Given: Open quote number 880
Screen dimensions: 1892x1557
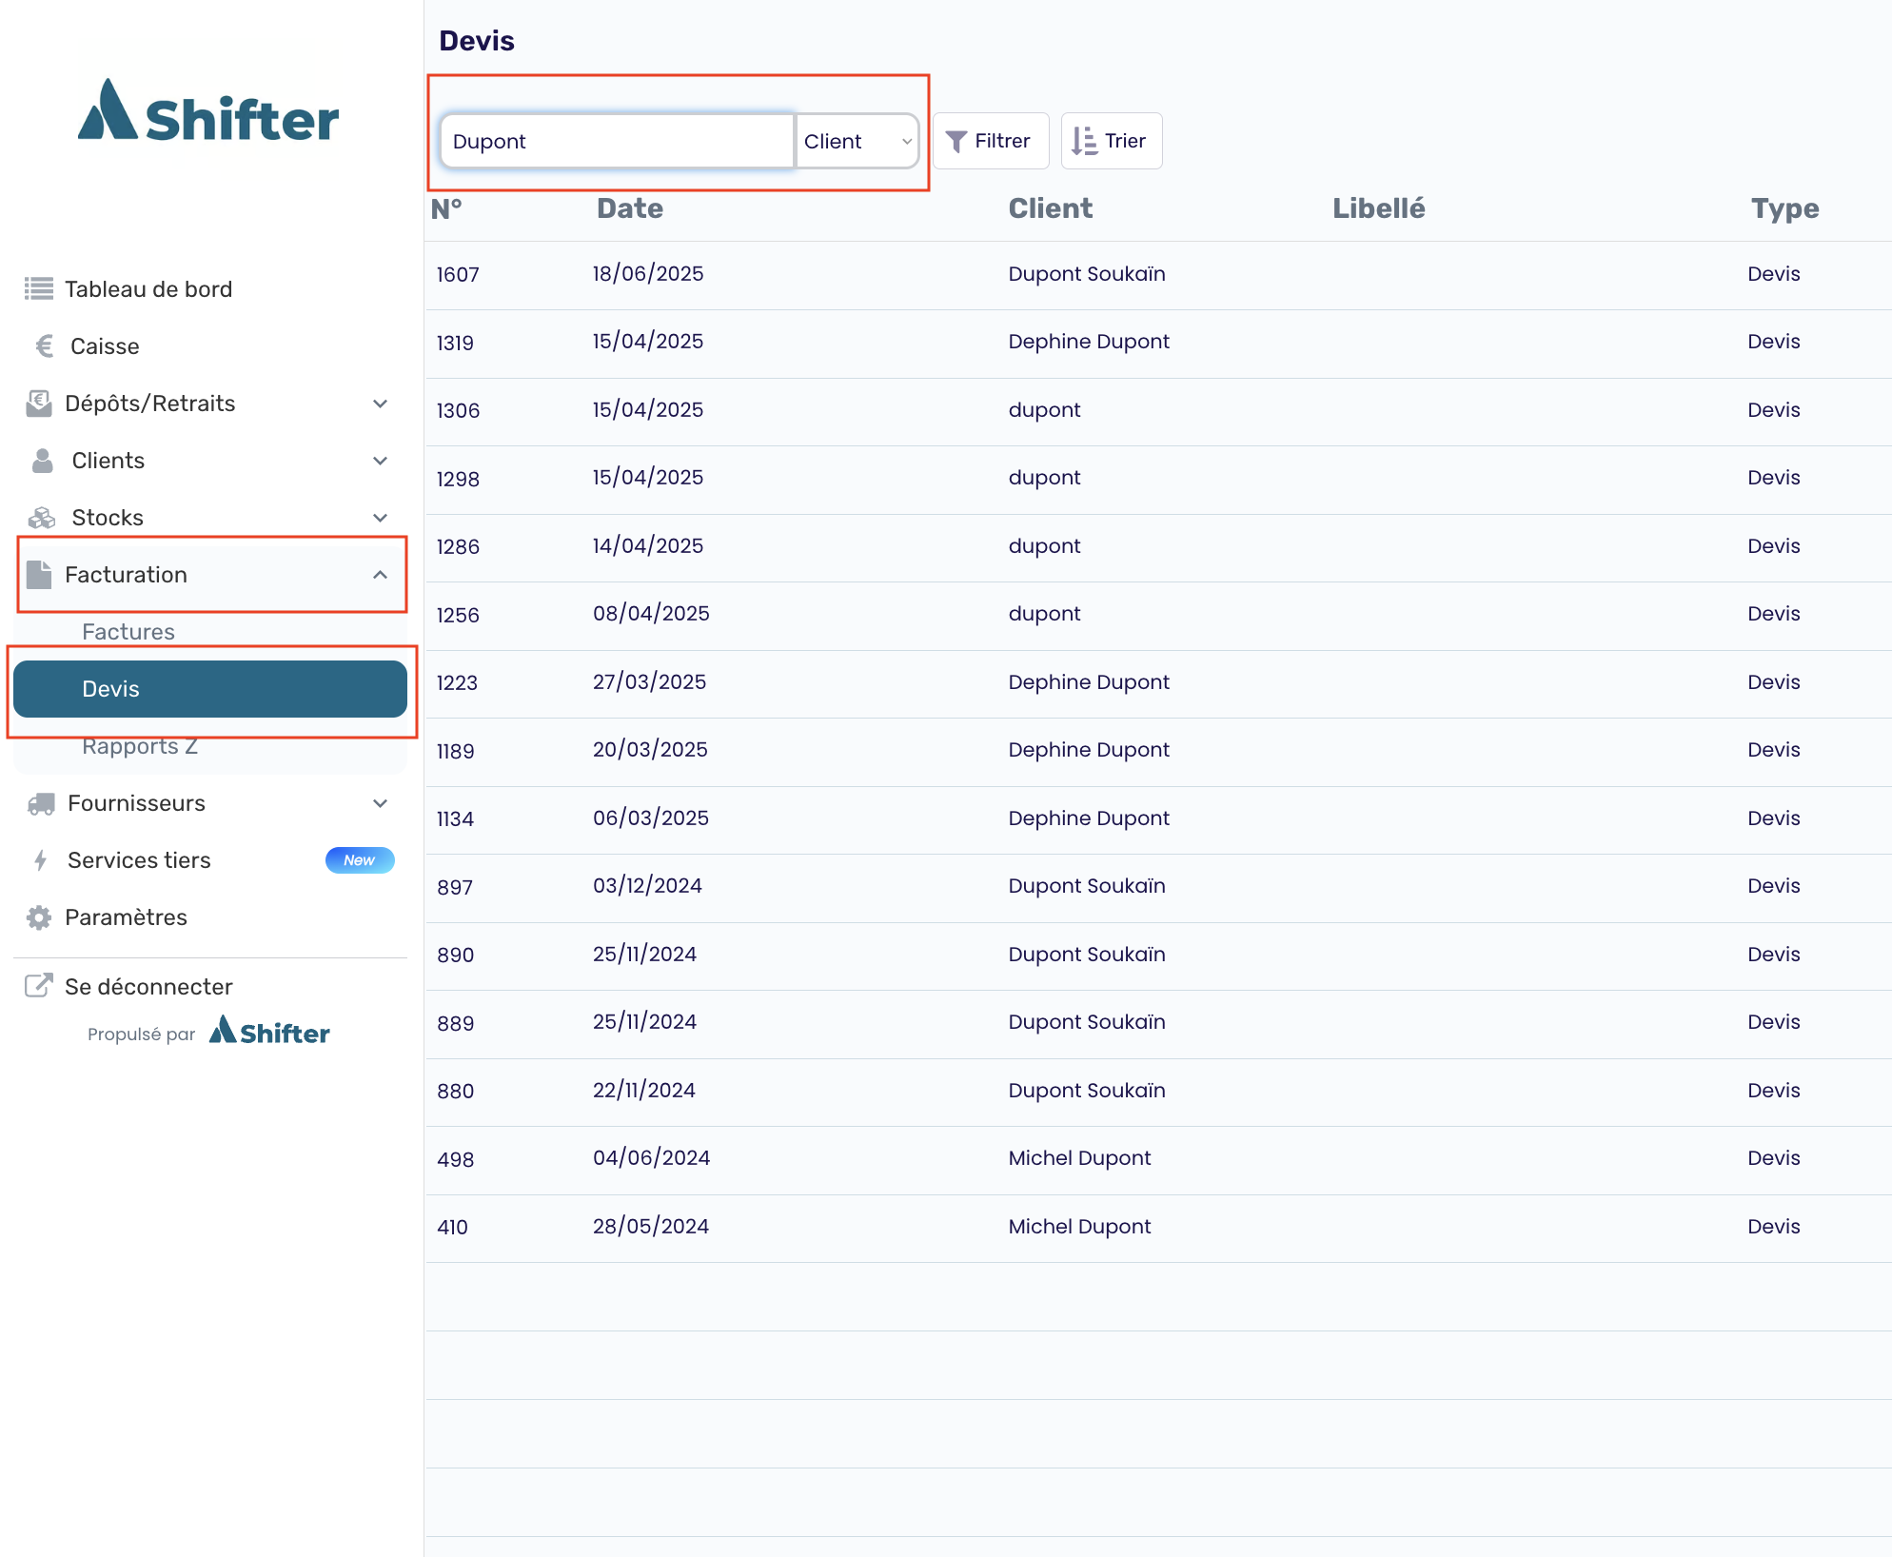Looking at the screenshot, I should (x=1158, y=1092).
